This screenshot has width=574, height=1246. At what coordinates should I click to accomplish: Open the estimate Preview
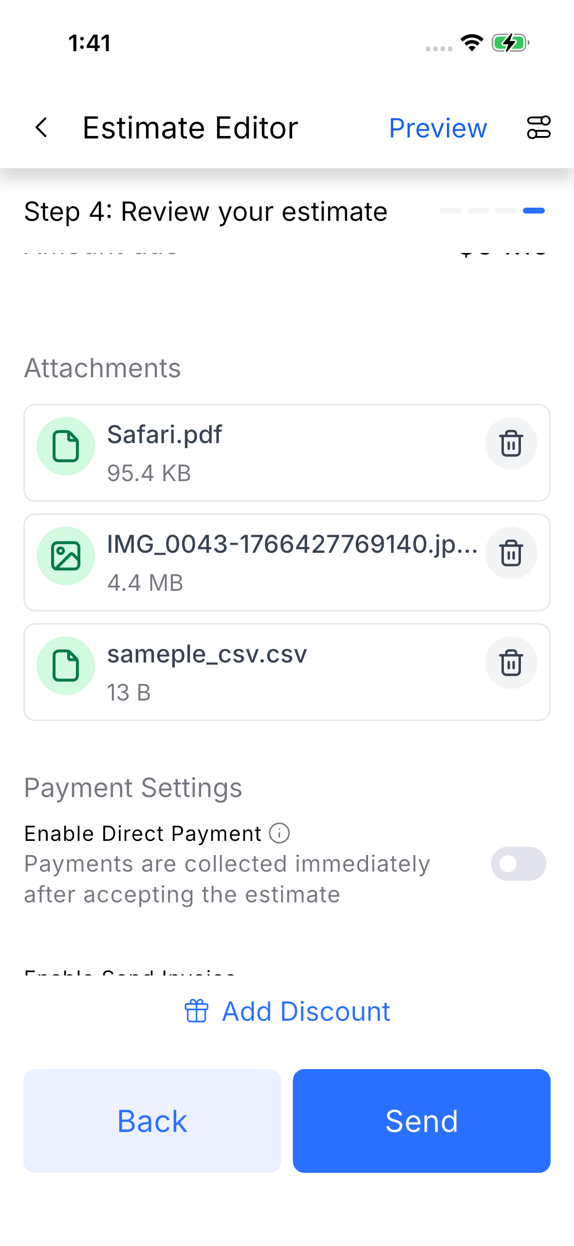coord(438,128)
